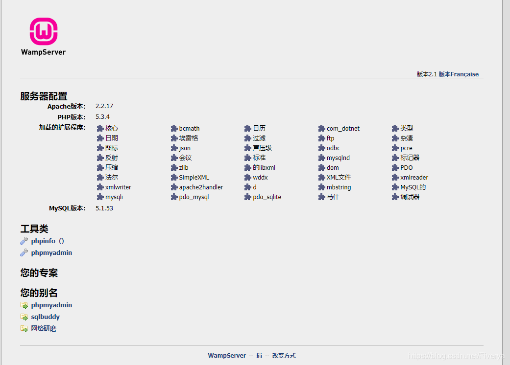The width and height of the screenshot is (510, 365).
Task: Open the sqlbuddy alias link
Action: coord(45,317)
